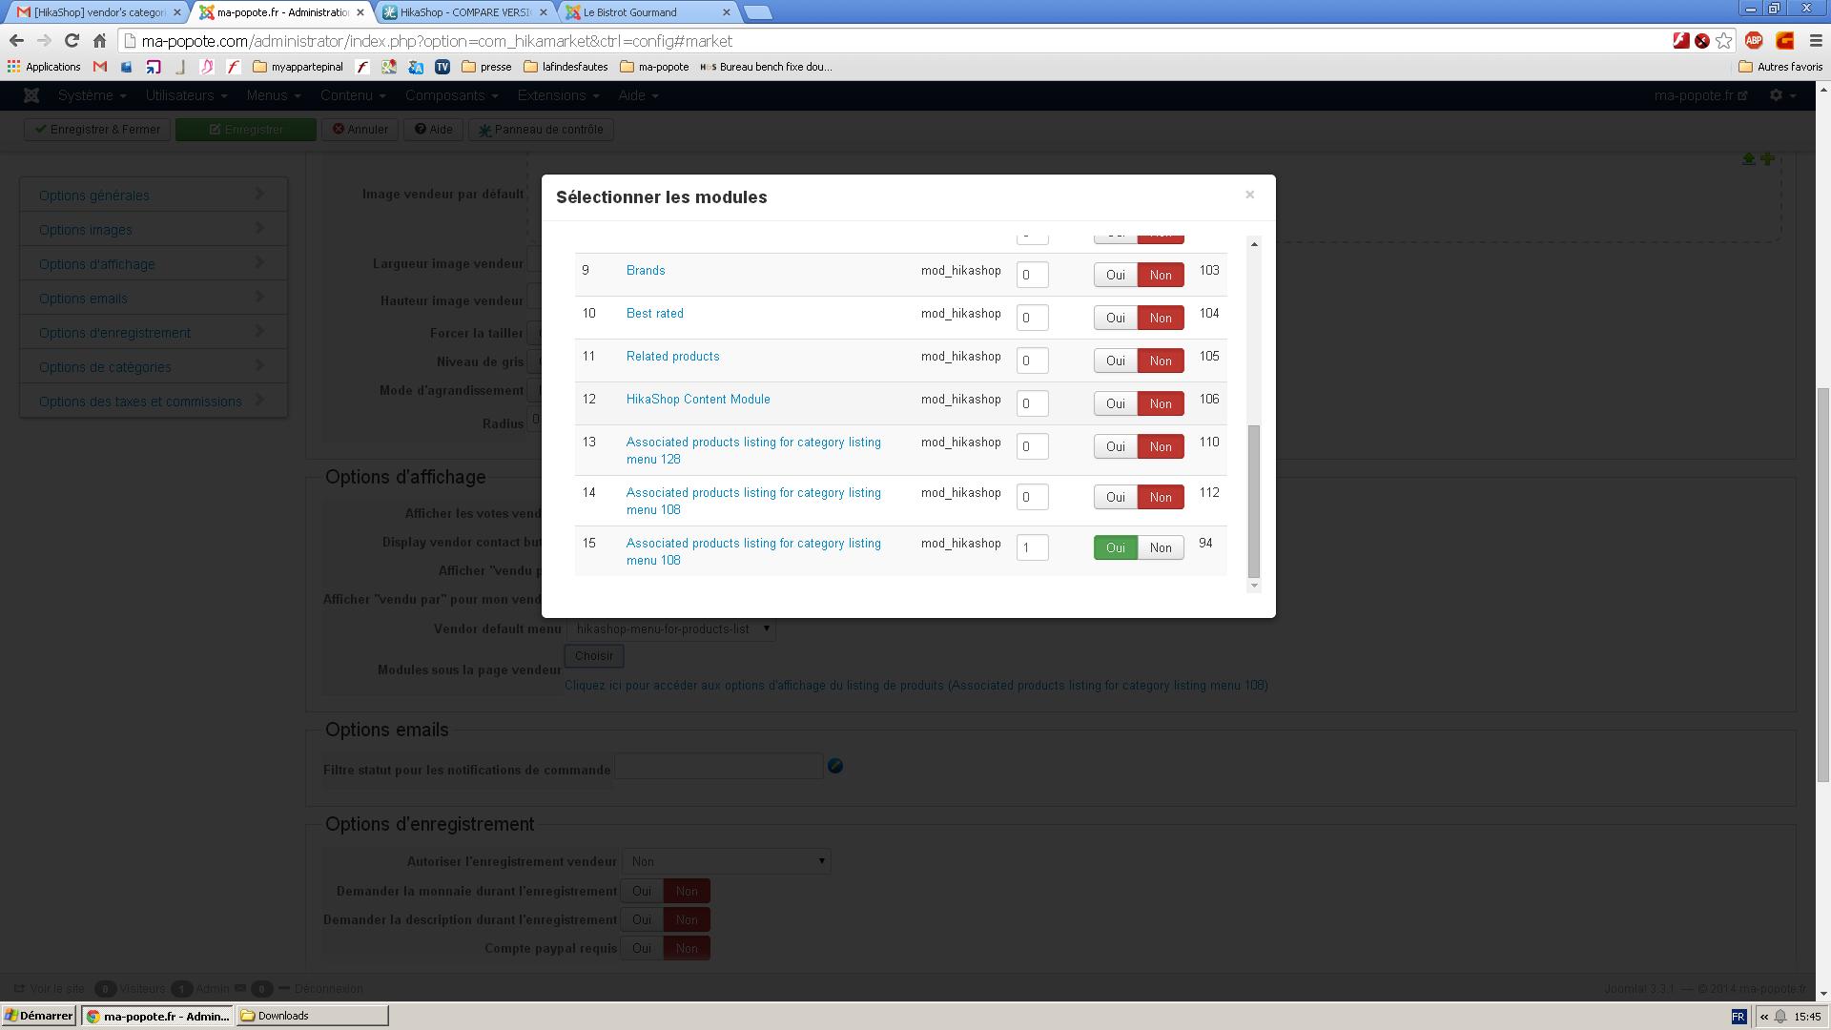1831x1030 pixels.
Task: Click the Choisir button
Action: click(x=594, y=656)
